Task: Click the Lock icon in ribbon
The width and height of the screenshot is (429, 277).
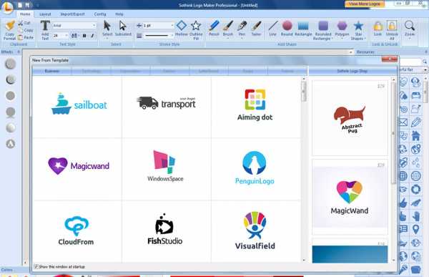Action: [x=378, y=29]
